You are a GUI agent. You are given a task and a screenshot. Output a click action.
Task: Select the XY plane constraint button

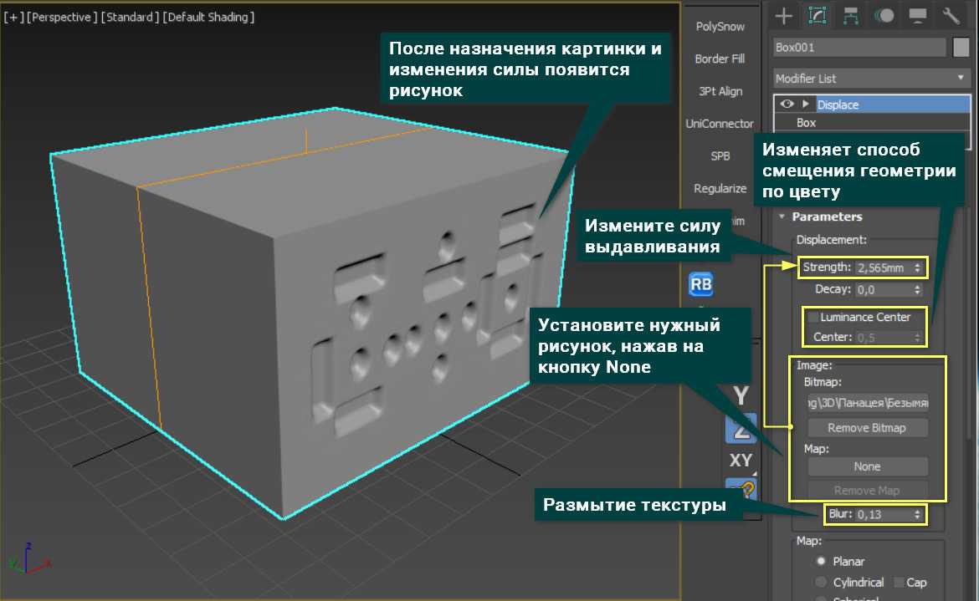tap(741, 461)
